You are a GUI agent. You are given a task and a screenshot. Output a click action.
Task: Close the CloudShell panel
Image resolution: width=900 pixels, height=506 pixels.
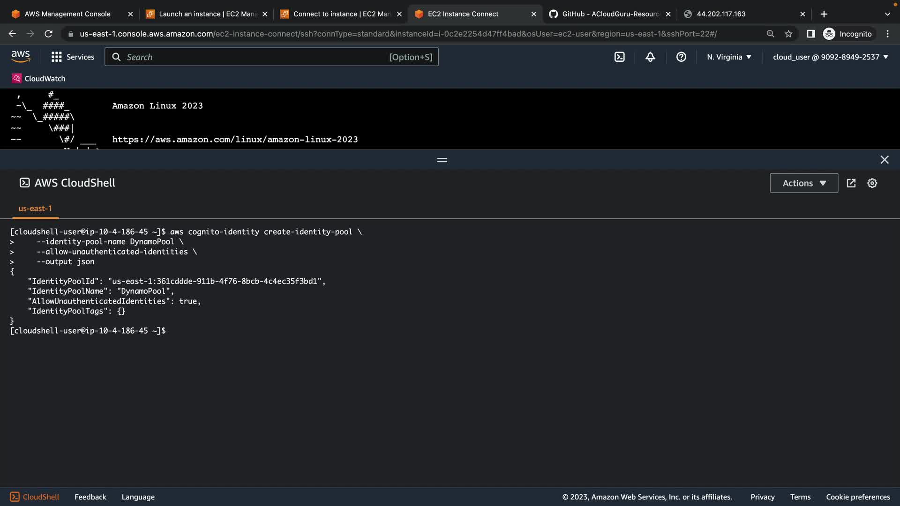coord(885,160)
